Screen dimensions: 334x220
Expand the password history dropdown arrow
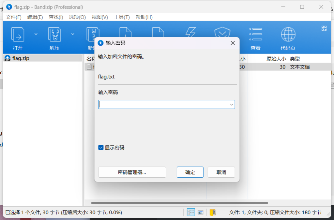point(232,105)
